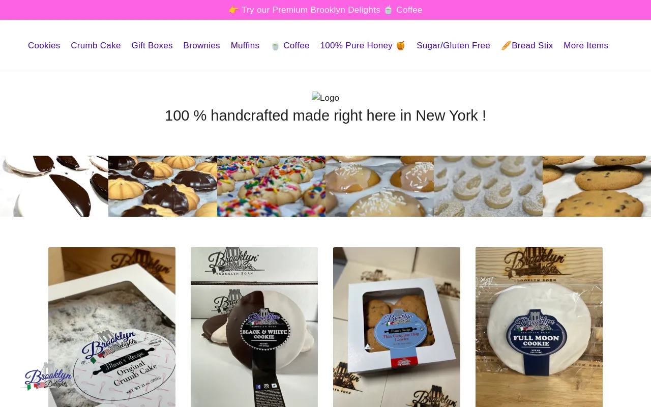This screenshot has height=407, width=651.
Task: Open the Brownies category
Action: [201, 46]
